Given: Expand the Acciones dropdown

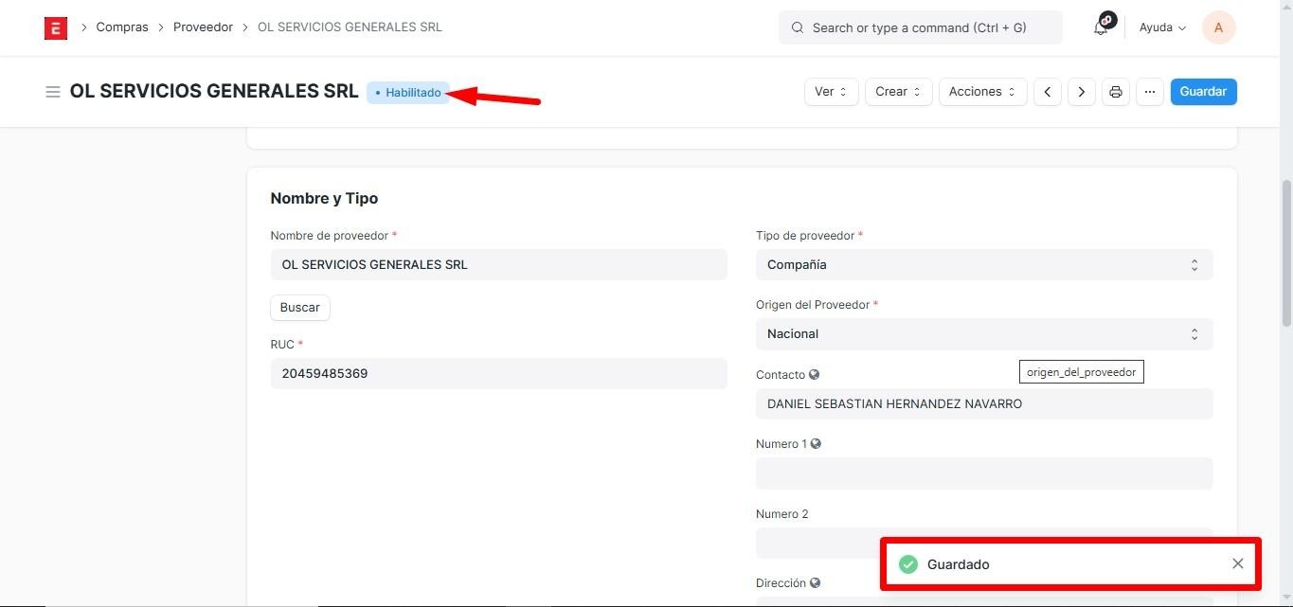Looking at the screenshot, I should 982,92.
